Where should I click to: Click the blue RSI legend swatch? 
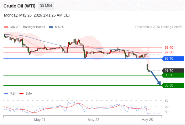(6, 94)
